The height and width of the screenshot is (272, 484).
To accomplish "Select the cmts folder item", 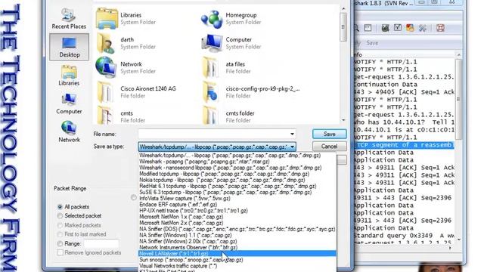I will 228,116.
